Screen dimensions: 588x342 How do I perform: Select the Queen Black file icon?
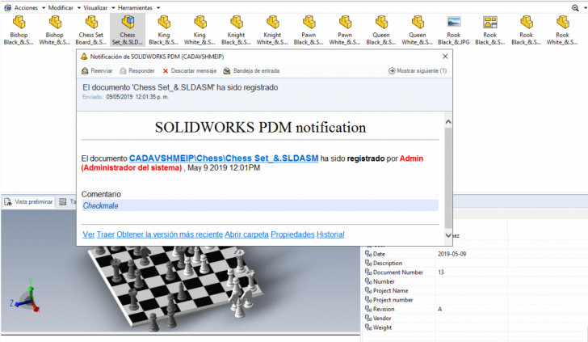[x=381, y=23]
